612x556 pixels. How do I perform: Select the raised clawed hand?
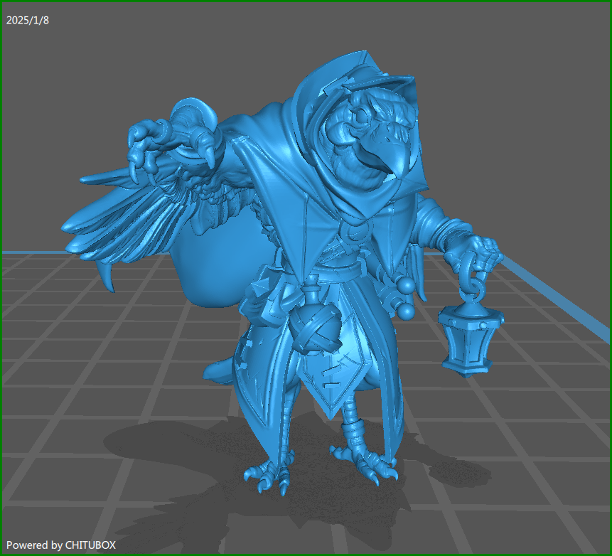point(171,140)
